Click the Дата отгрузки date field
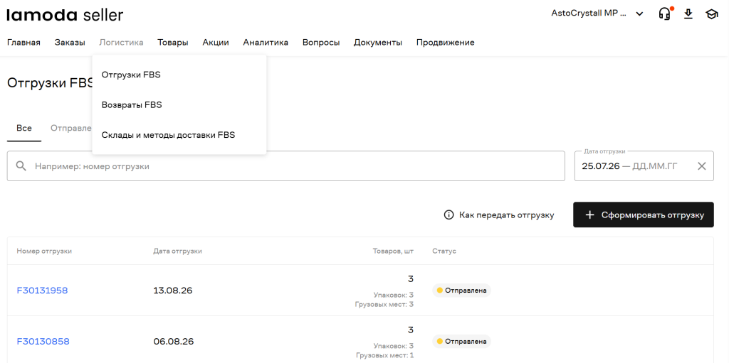729x363 pixels. [x=644, y=166]
